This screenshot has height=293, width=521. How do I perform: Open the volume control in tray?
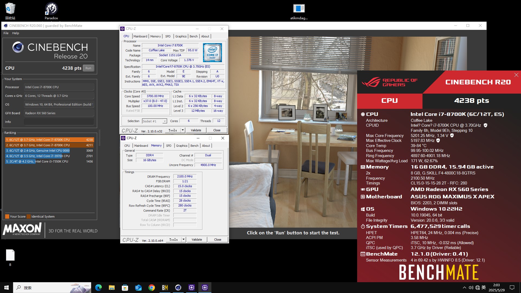471,288
